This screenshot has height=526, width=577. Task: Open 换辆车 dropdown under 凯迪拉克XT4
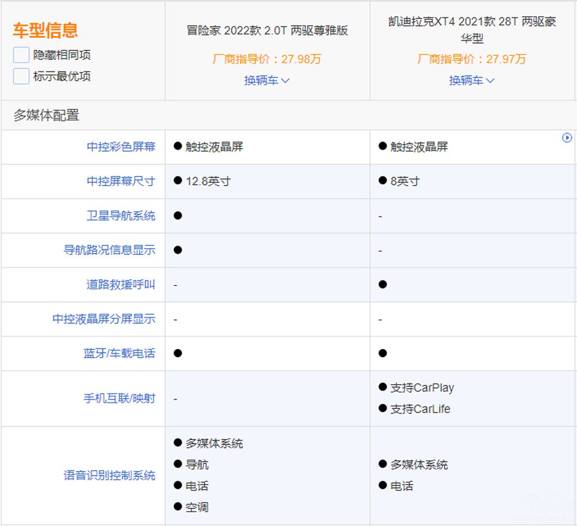471,81
